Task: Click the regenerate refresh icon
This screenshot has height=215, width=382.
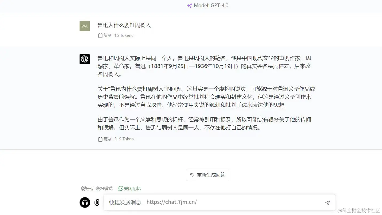Action: 192,175
